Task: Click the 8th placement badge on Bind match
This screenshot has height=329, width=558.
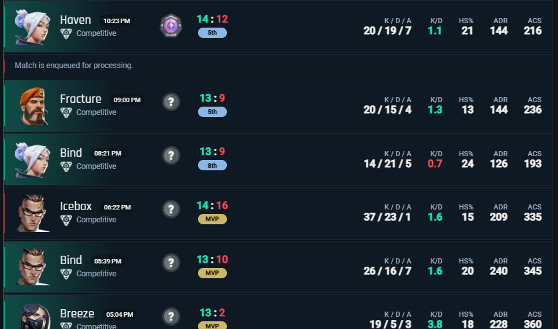Action: (212, 165)
